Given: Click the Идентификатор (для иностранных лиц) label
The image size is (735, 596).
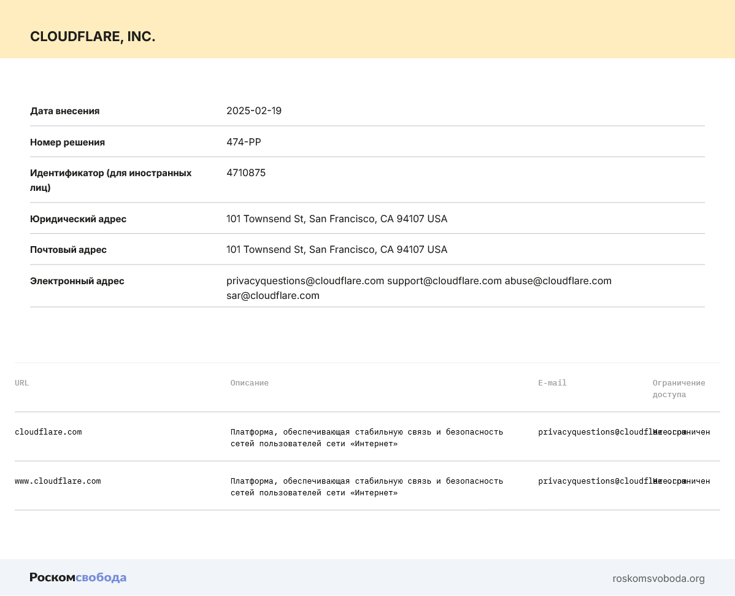Looking at the screenshot, I should point(110,180).
